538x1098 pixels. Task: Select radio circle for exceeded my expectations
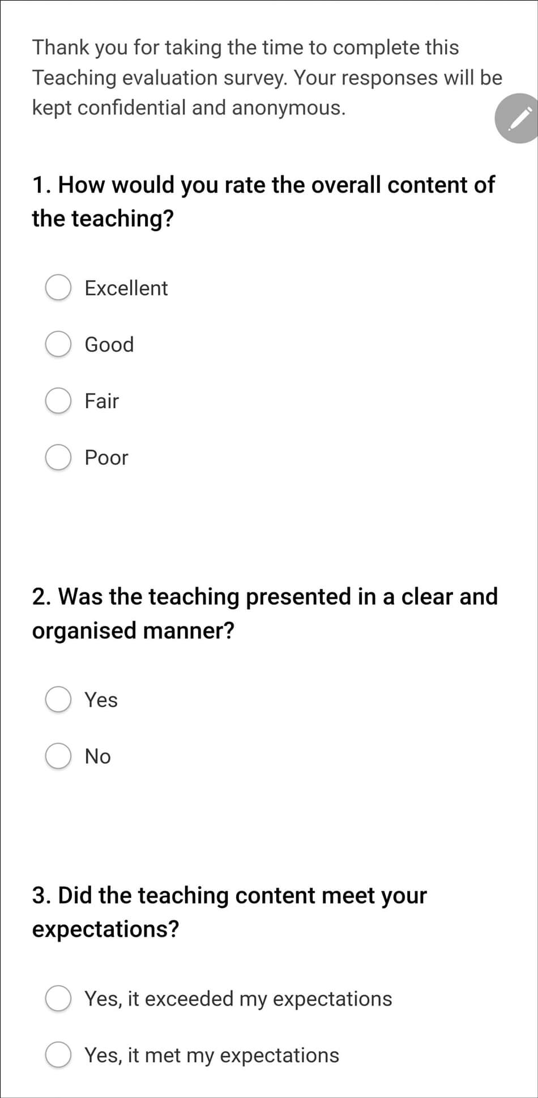[x=58, y=999]
